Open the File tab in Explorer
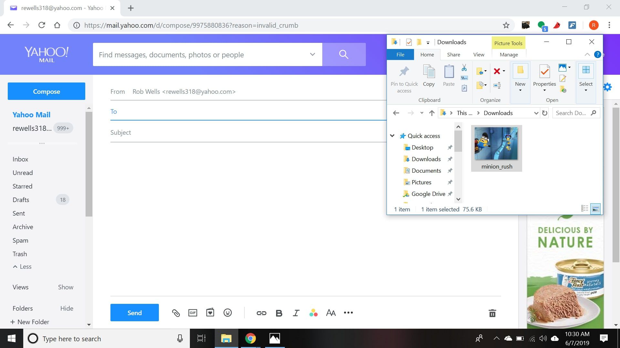 400,54
